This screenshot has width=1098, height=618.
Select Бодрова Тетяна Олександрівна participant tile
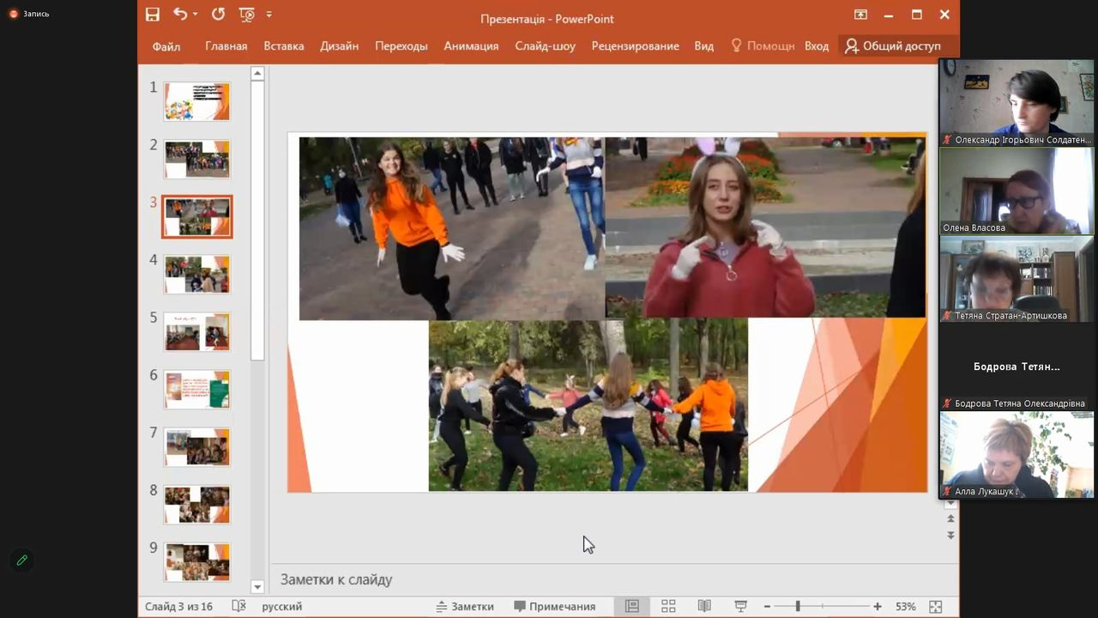[1017, 367]
